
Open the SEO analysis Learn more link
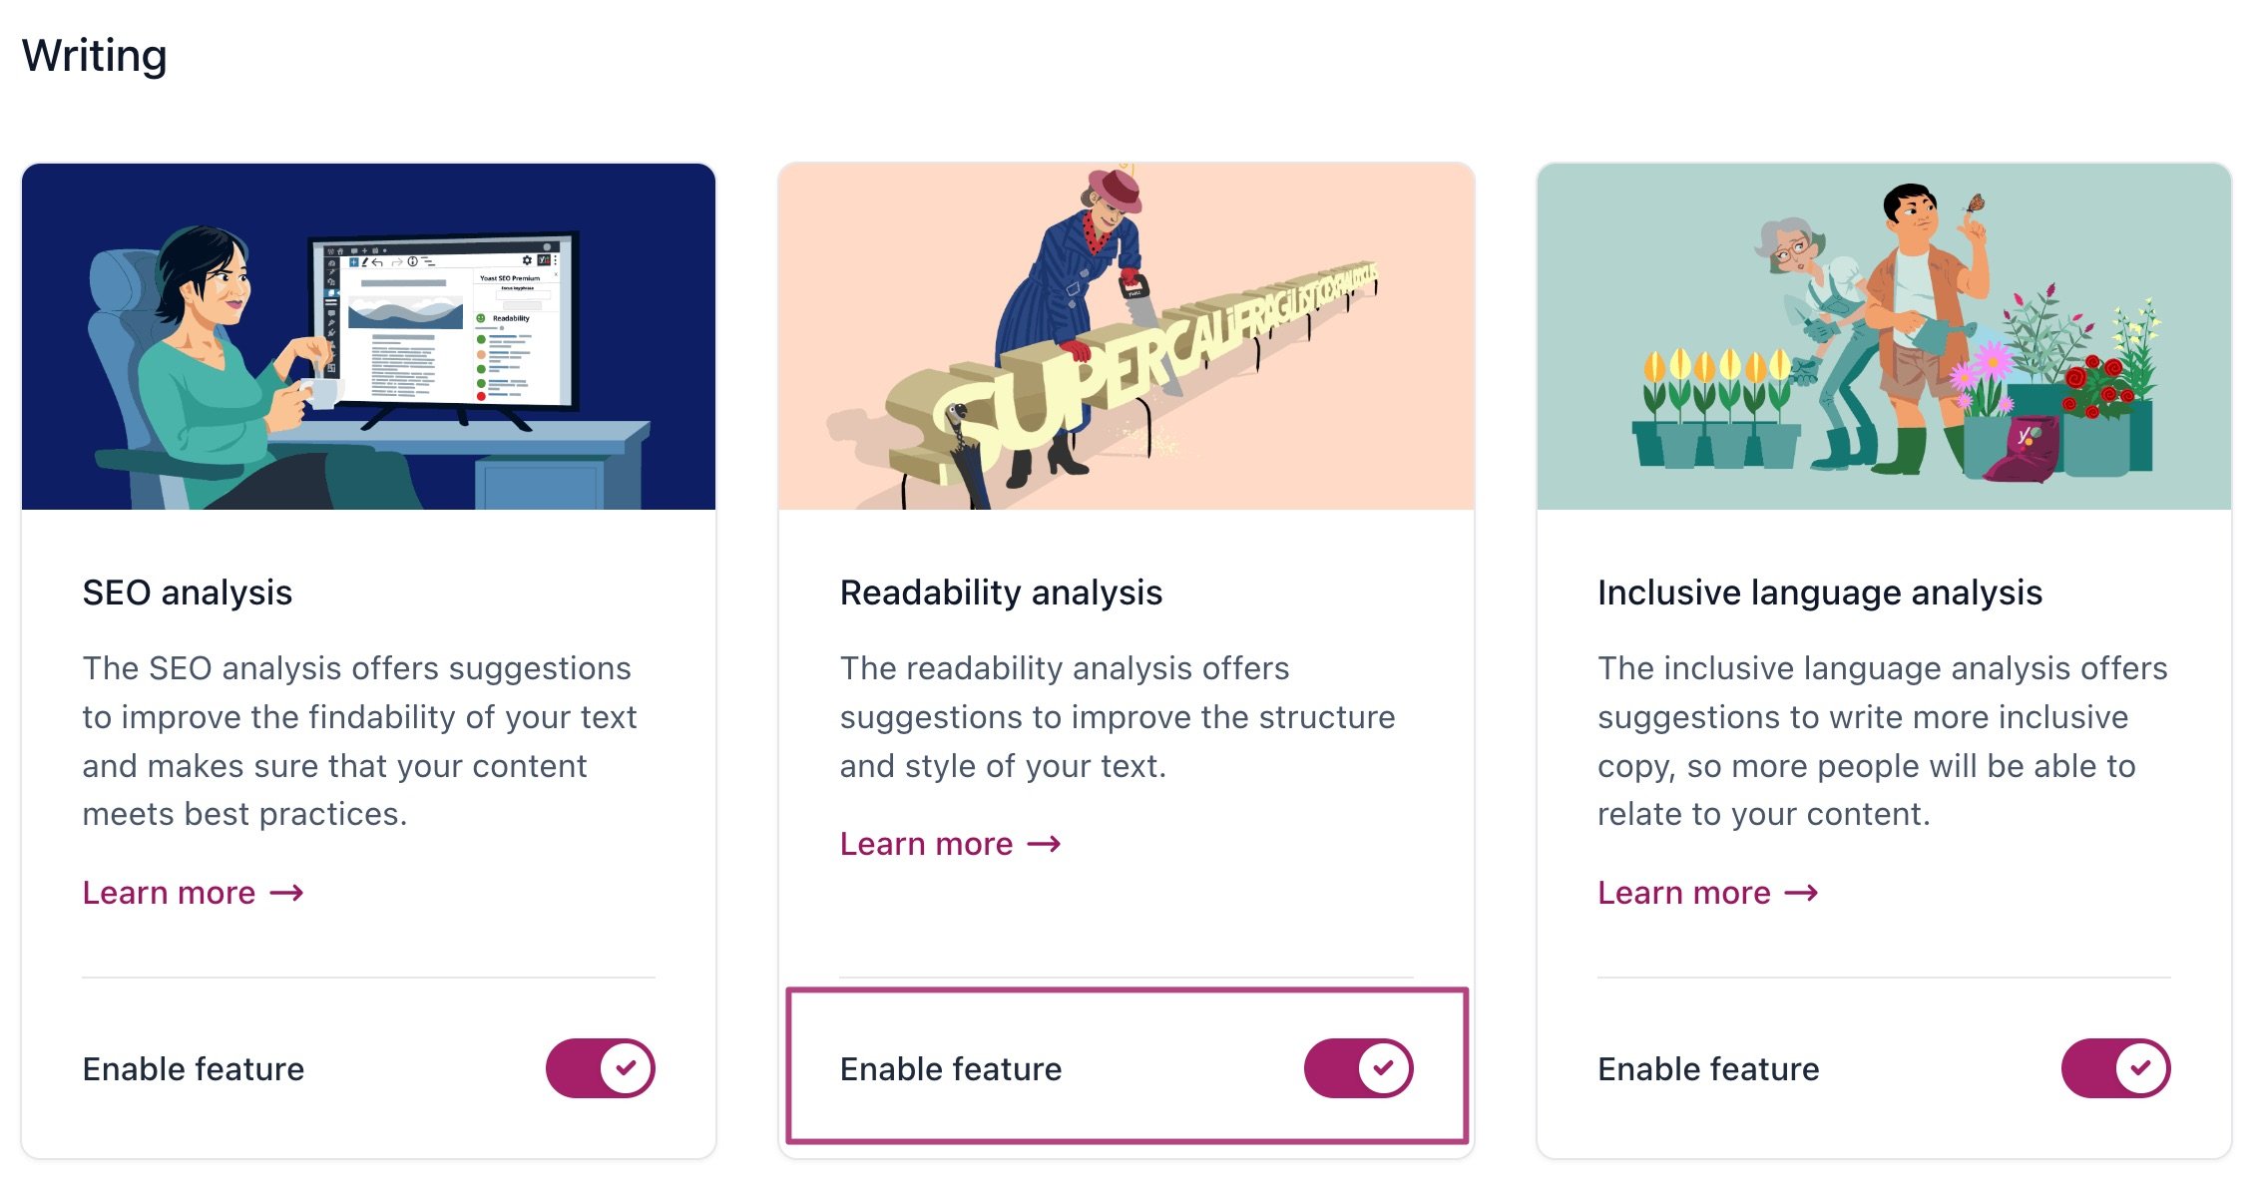170,893
